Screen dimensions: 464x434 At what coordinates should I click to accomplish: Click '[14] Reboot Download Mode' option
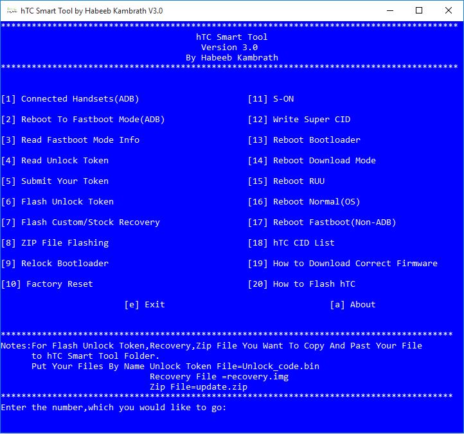click(x=312, y=161)
